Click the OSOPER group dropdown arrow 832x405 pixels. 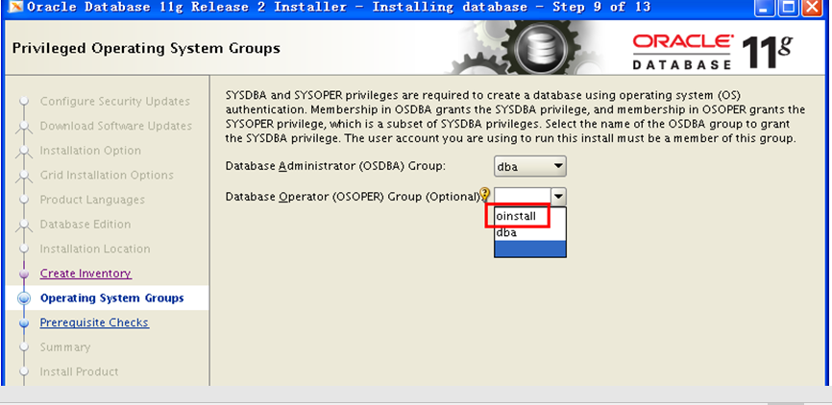(559, 197)
